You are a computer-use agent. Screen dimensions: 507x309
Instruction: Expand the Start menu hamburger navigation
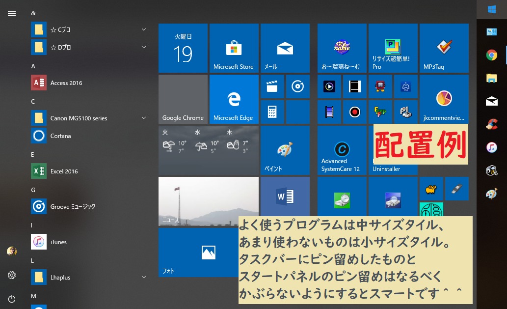point(12,13)
